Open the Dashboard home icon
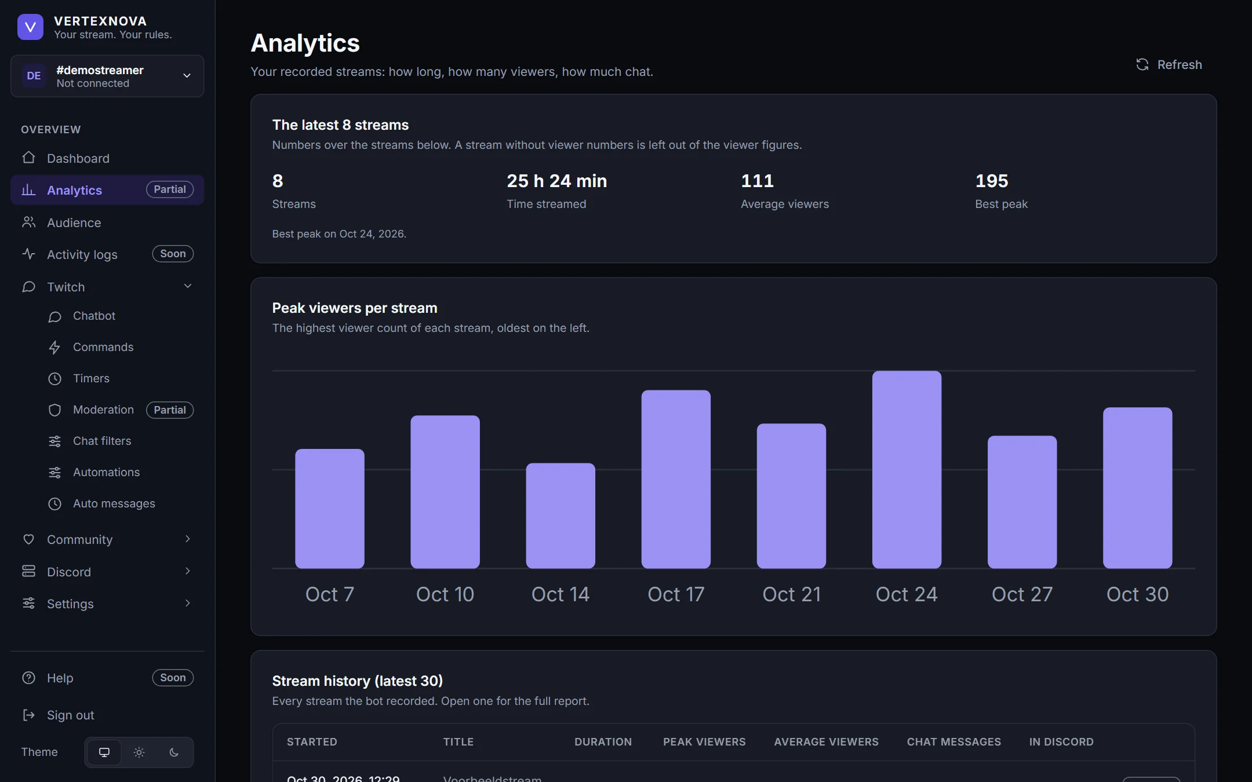The image size is (1252, 782). tap(28, 158)
